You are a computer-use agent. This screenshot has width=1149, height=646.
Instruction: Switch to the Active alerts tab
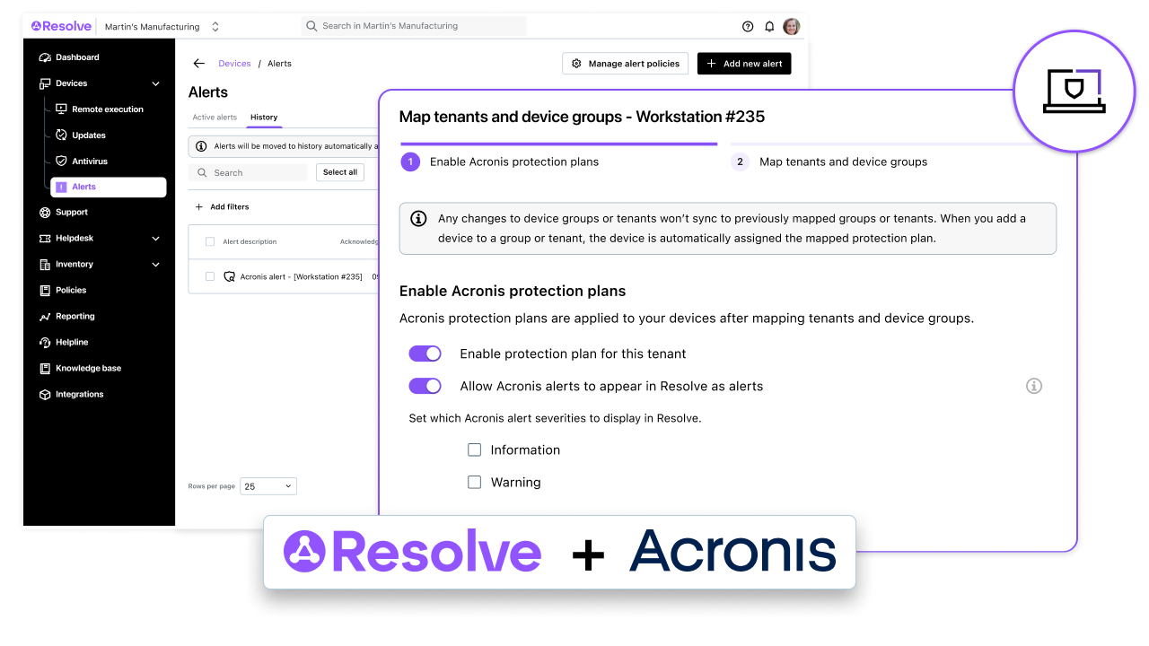click(215, 118)
